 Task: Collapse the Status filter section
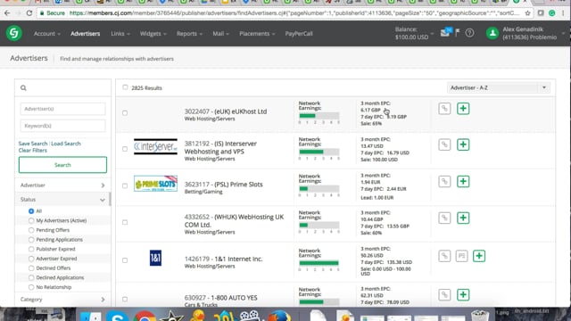tap(62, 200)
